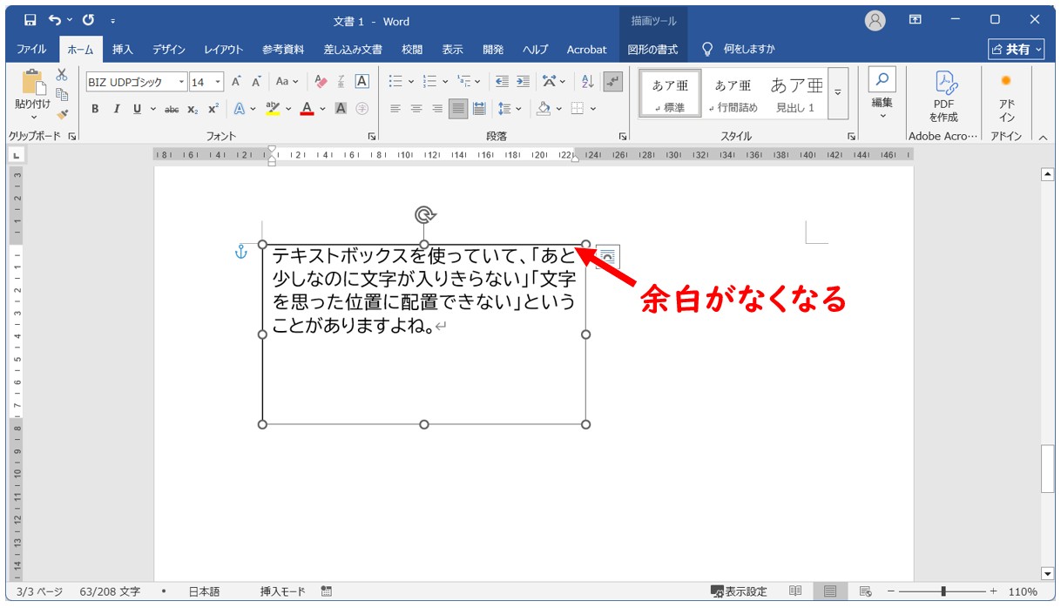Toggle bold formatting
Image resolution: width=1061 pixels, height=608 pixels.
click(x=94, y=109)
